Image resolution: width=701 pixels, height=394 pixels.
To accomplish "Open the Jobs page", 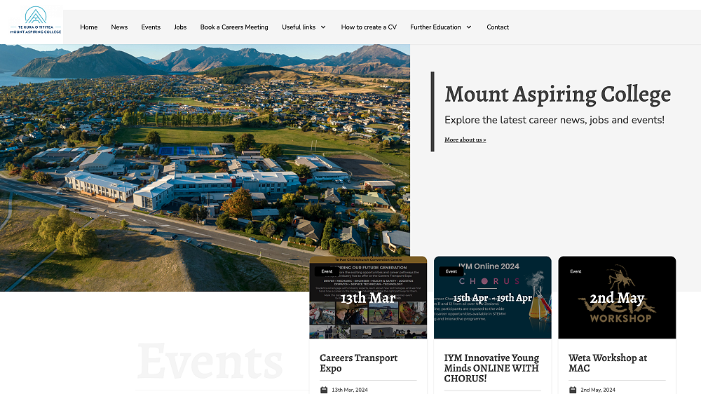I will point(180,27).
